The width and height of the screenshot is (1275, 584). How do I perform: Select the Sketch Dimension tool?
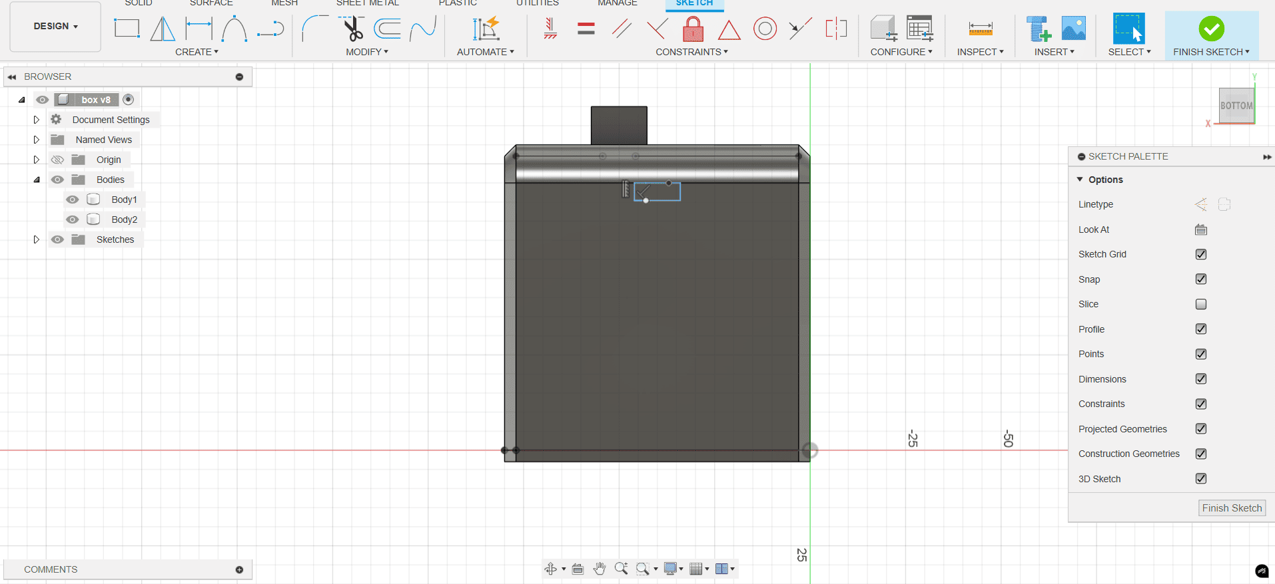199,29
